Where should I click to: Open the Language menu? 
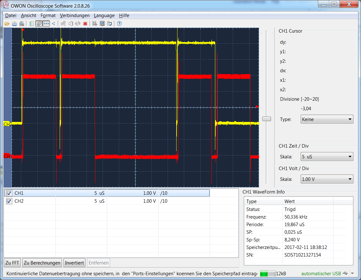tap(104, 16)
